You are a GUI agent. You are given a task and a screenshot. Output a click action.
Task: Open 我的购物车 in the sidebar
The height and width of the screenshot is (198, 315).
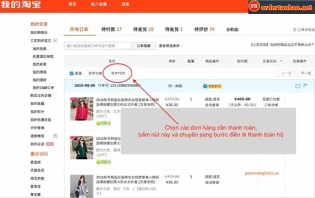click(39, 33)
